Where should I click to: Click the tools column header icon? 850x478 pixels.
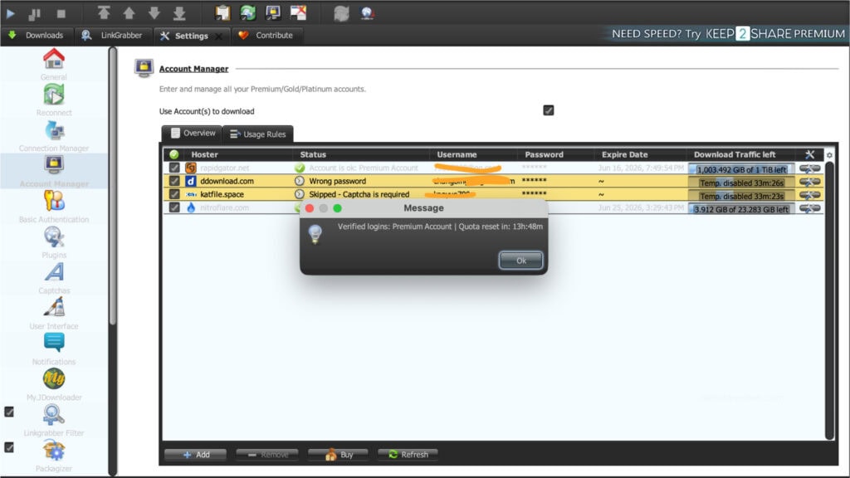809,154
